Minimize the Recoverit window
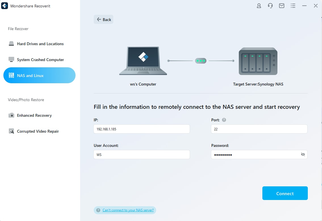This screenshot has height=221, width=322. pyautogui.click(x=304, y=6)
